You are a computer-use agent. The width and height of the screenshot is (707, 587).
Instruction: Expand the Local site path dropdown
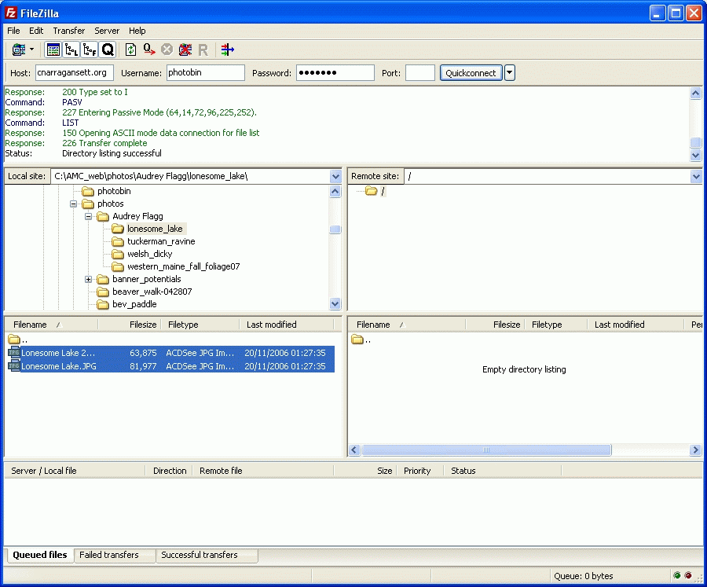335,177
